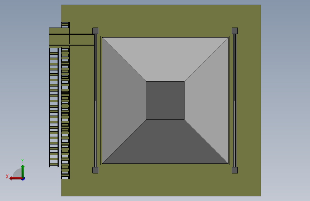Select the short ladder segment above the platform

(x=65, y=25)
